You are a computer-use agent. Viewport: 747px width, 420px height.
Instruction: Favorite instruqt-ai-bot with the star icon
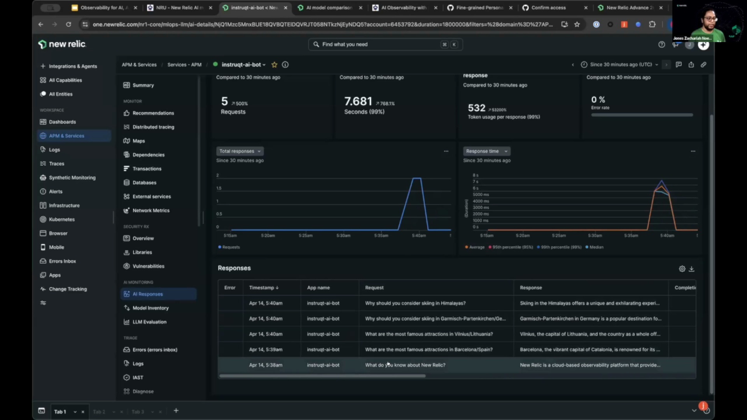pyautogui.click(x=274, y=65)
